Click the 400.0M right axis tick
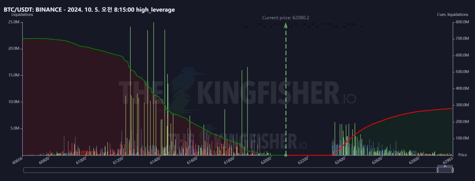Viewport: 475px width, 181px height. [462, 88]
